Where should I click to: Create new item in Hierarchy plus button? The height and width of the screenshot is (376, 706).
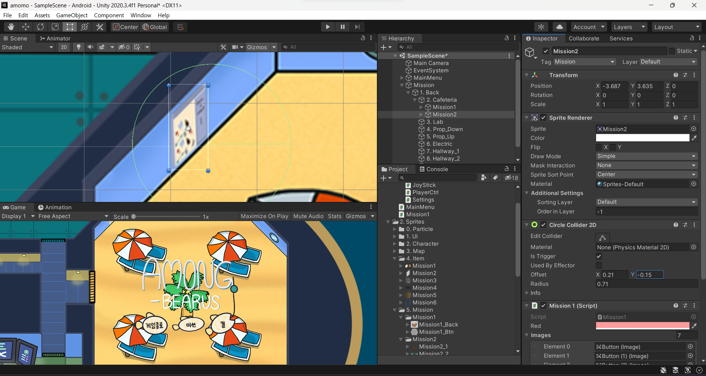click(386, 47)
